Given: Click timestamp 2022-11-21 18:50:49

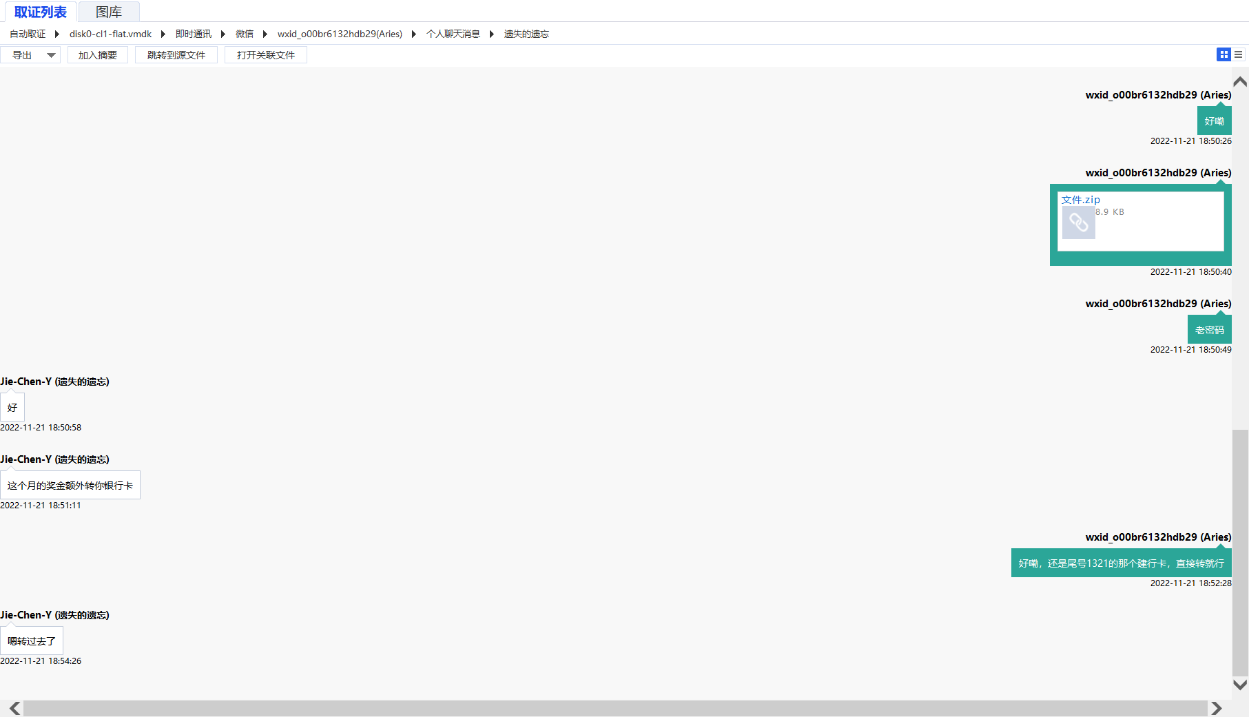Looking at the screenshot, I should click(x=1190, y=350).
